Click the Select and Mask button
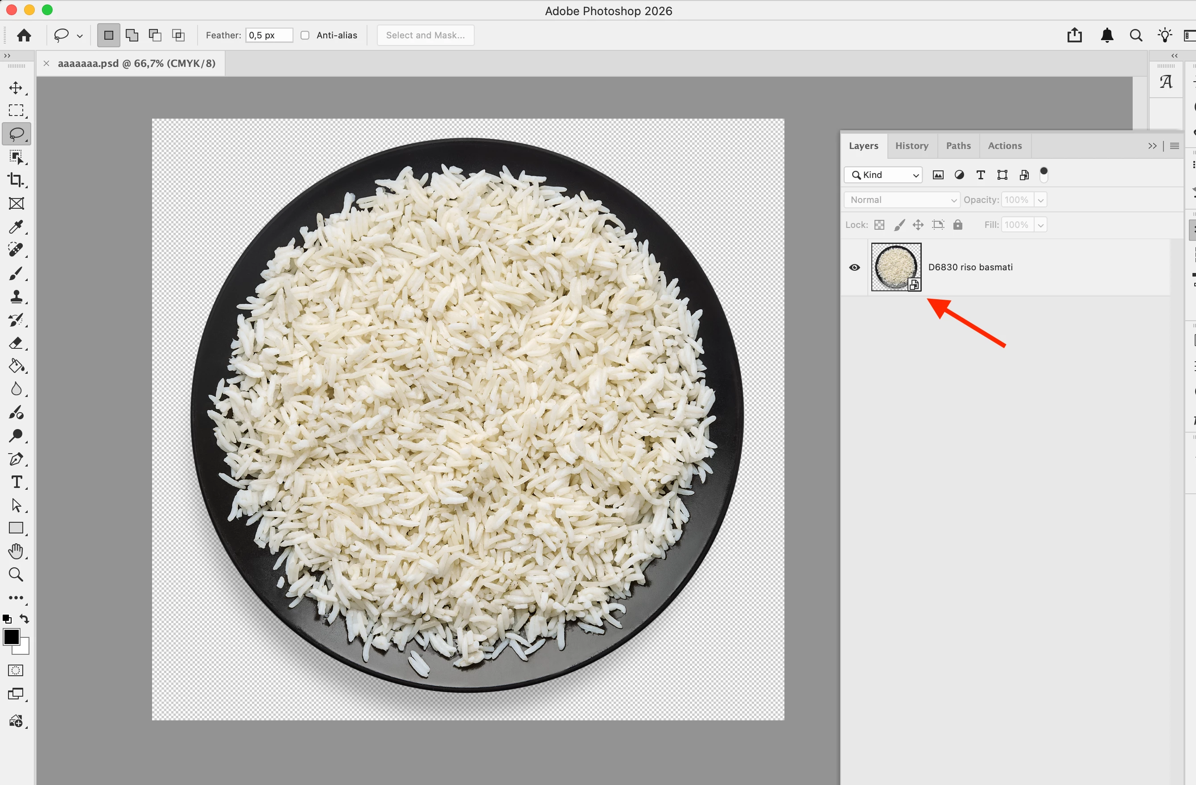This screenshot has height=785, width=1196. pos(425,35)
